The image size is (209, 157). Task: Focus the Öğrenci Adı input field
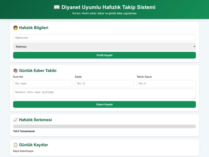click(x=104, y=38)
